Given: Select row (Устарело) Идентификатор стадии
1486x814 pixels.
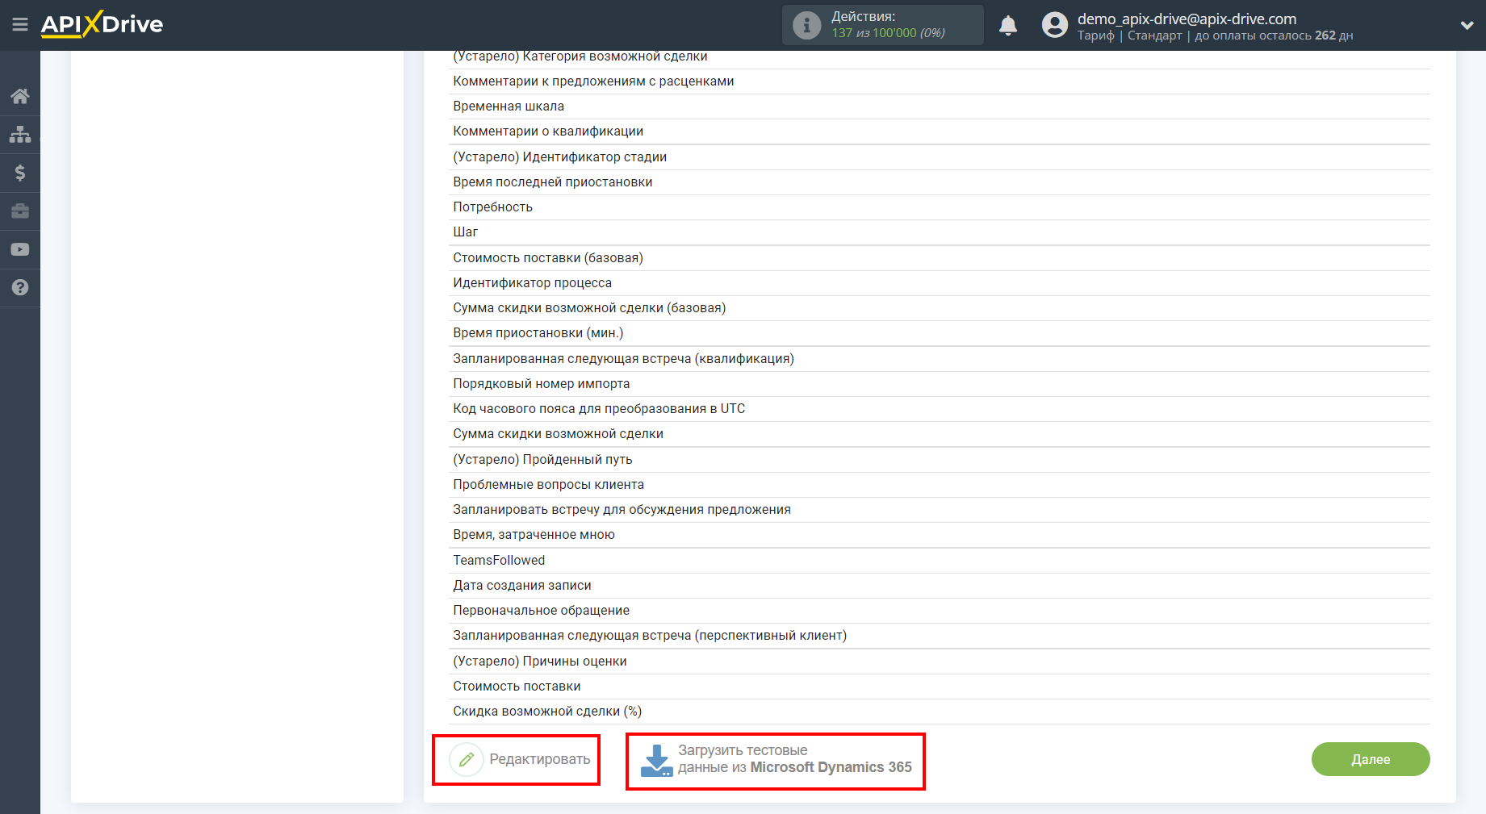Looking at the screenshot, I should point(940,157).
